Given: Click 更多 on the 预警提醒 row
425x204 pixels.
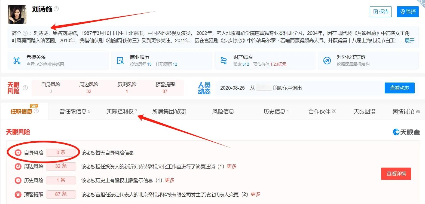Looking at the screenshot, I should 255,194.
